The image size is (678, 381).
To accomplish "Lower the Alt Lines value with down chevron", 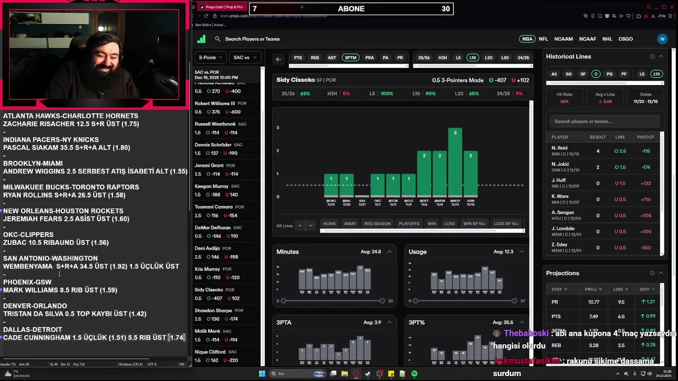I will (311, 225).
